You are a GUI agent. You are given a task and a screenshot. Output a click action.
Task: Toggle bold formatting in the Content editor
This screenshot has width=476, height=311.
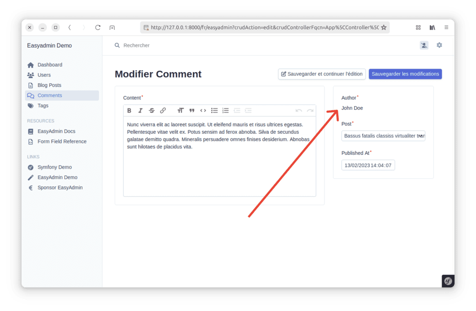coord(129,110)
